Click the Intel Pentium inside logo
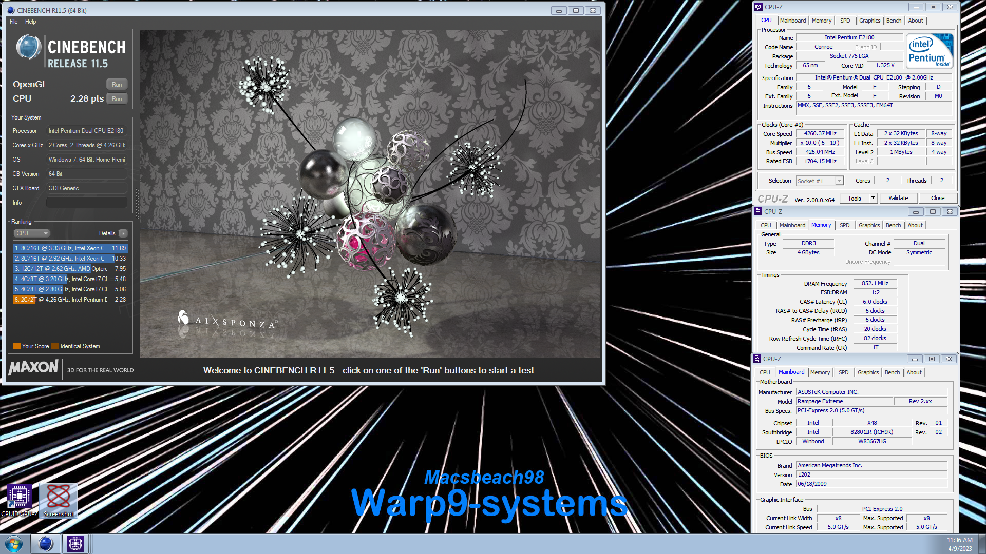The height and width of the screenshot is (554, 986). (930, 51)
